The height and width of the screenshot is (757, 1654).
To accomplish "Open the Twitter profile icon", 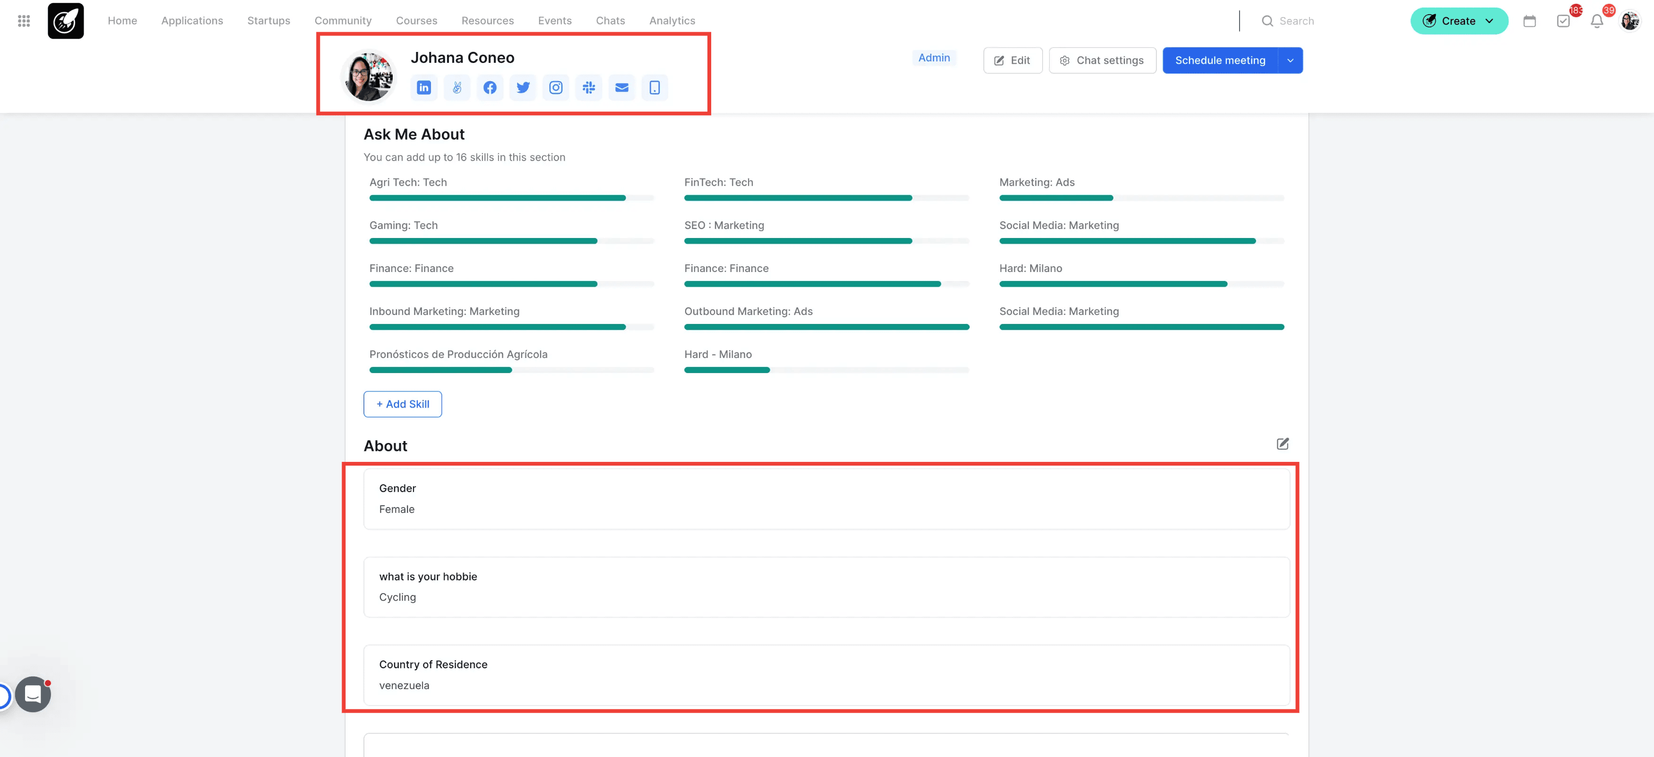I will [x=523, y=88].
